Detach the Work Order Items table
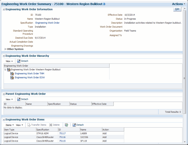 78,125
